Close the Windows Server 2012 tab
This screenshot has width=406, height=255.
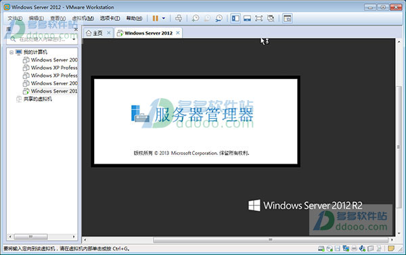pos(178,33)
